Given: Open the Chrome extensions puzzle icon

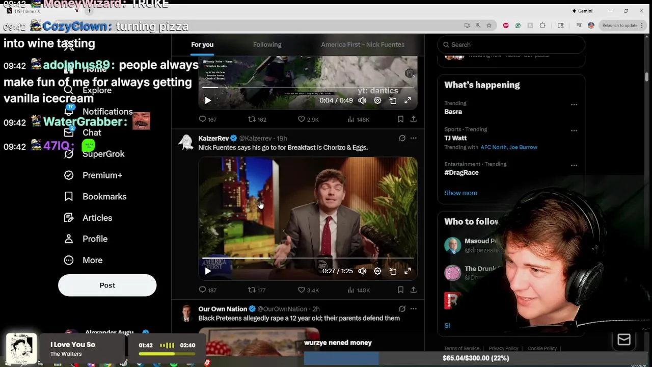Looking at the screenshot, I should (x=542, y=25).
